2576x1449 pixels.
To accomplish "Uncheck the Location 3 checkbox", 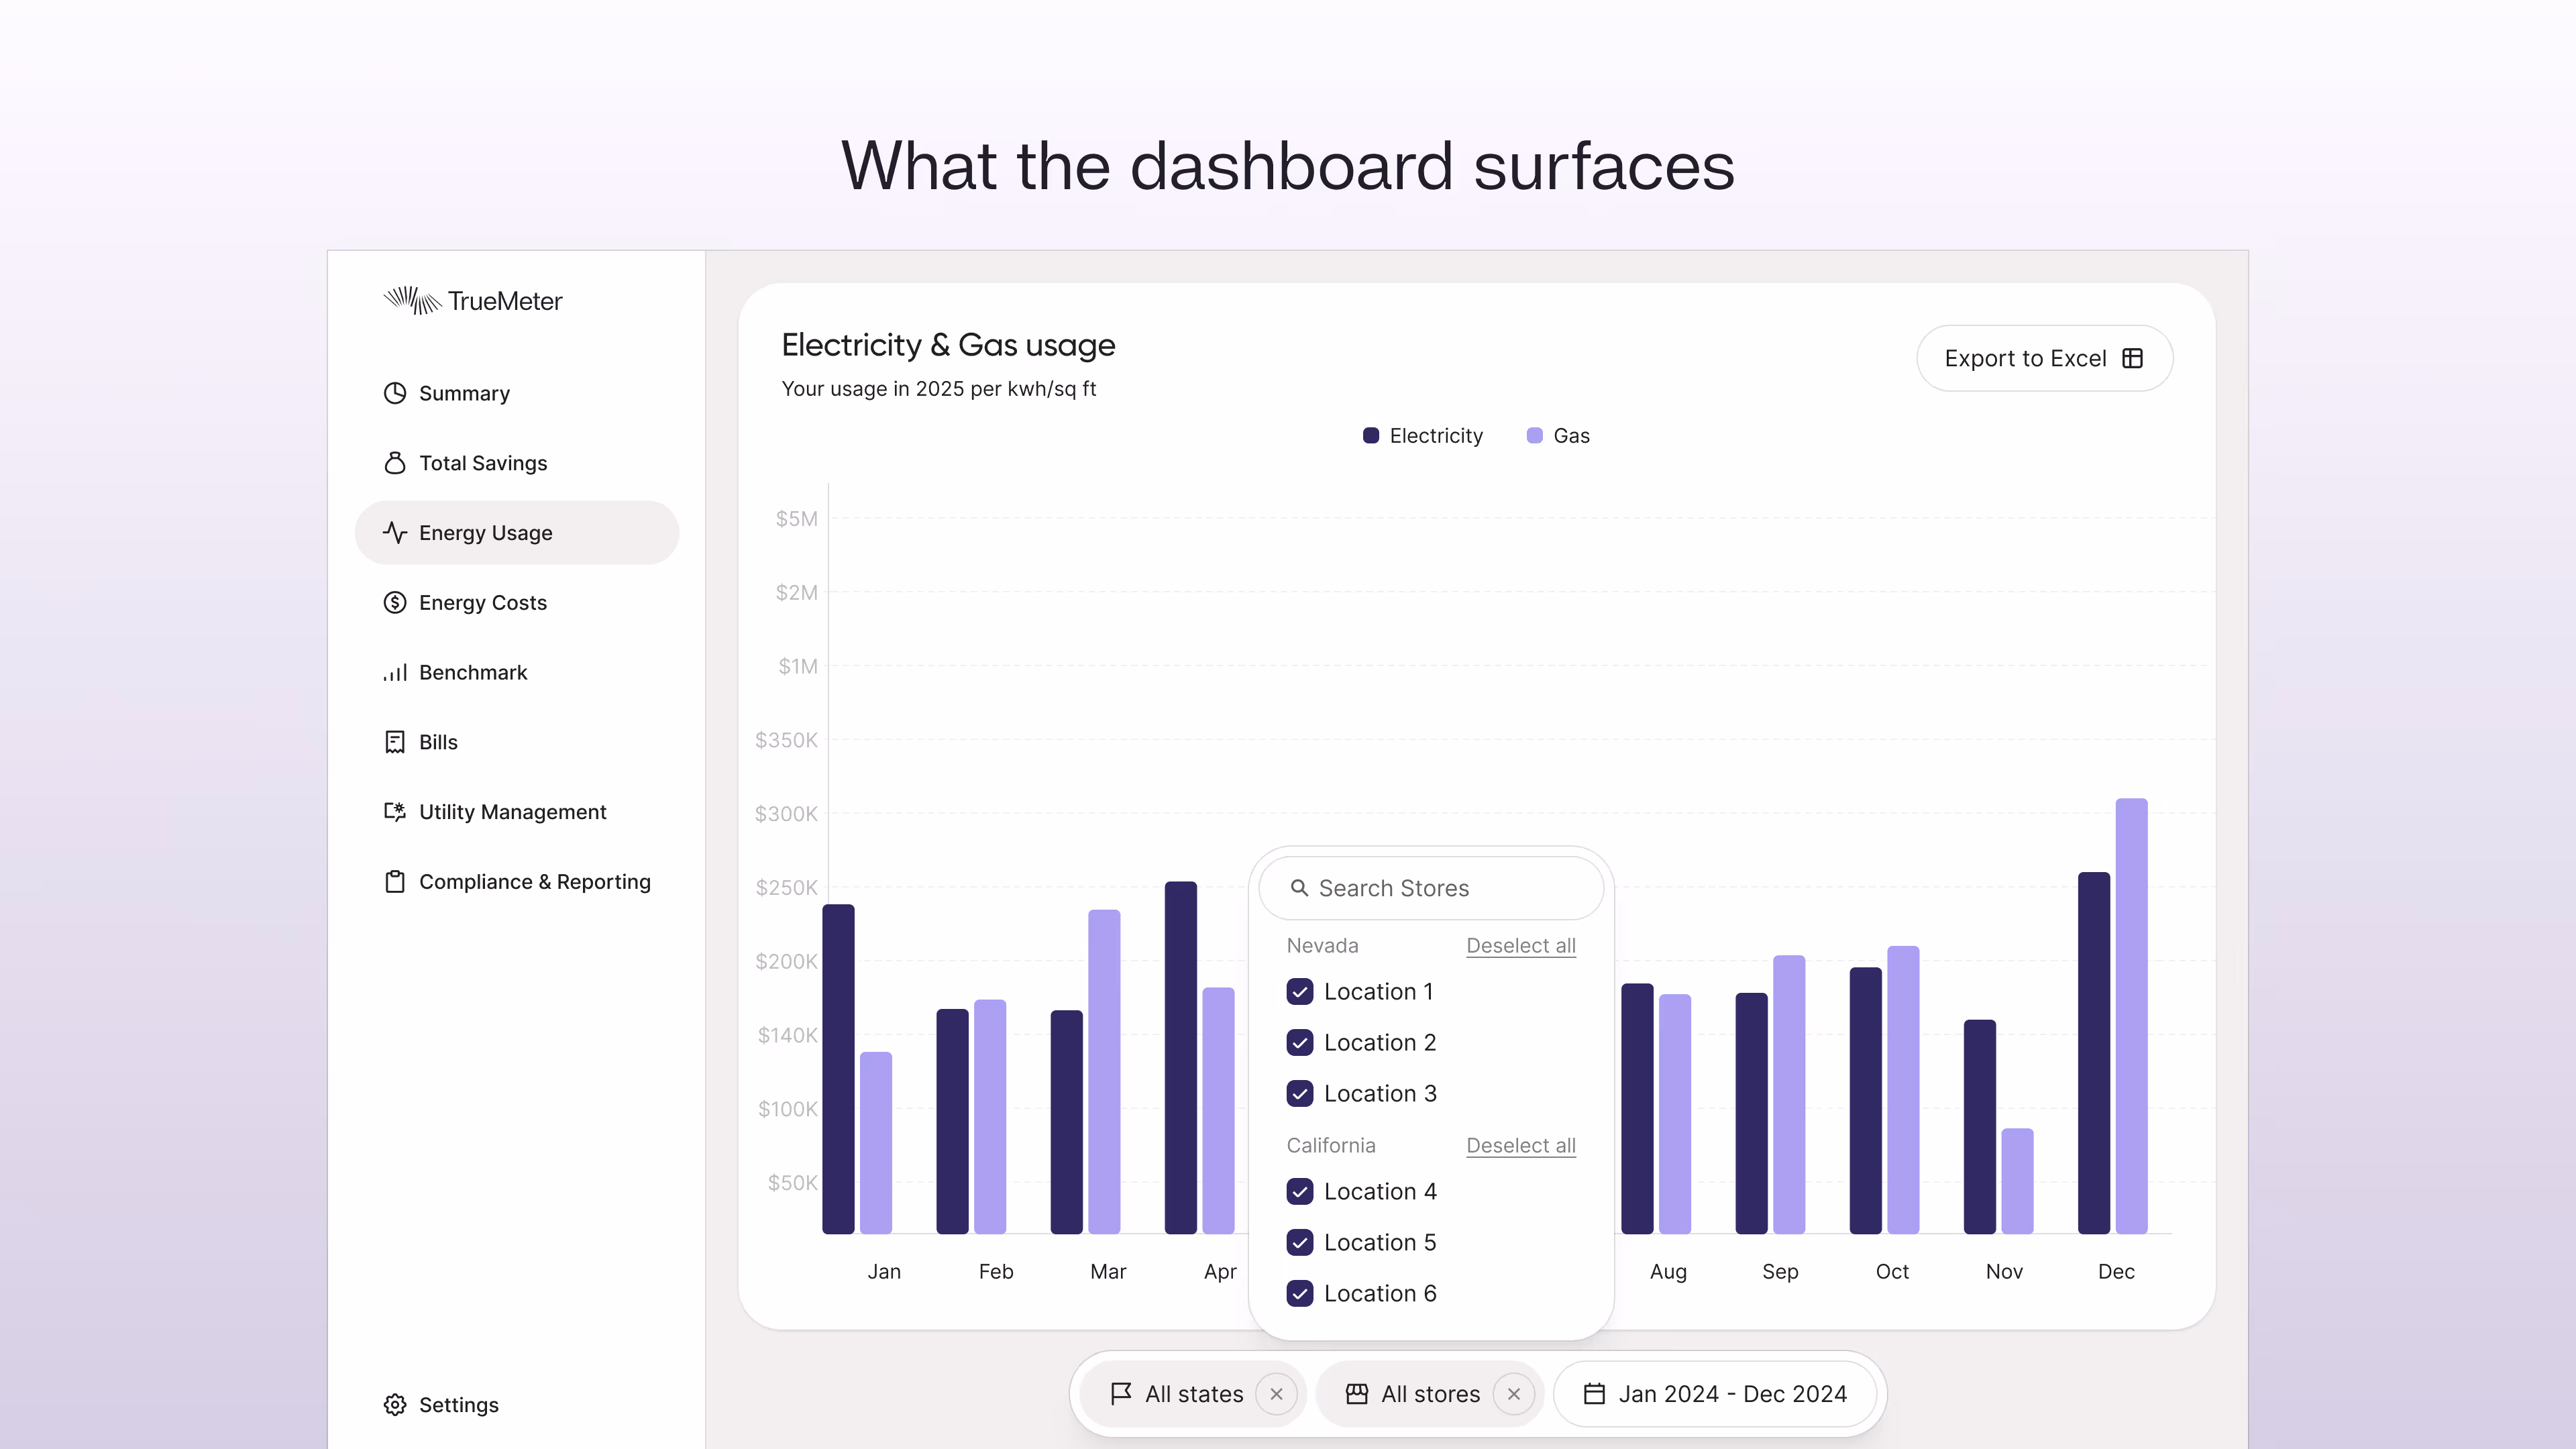I will coord(1300,1094).
